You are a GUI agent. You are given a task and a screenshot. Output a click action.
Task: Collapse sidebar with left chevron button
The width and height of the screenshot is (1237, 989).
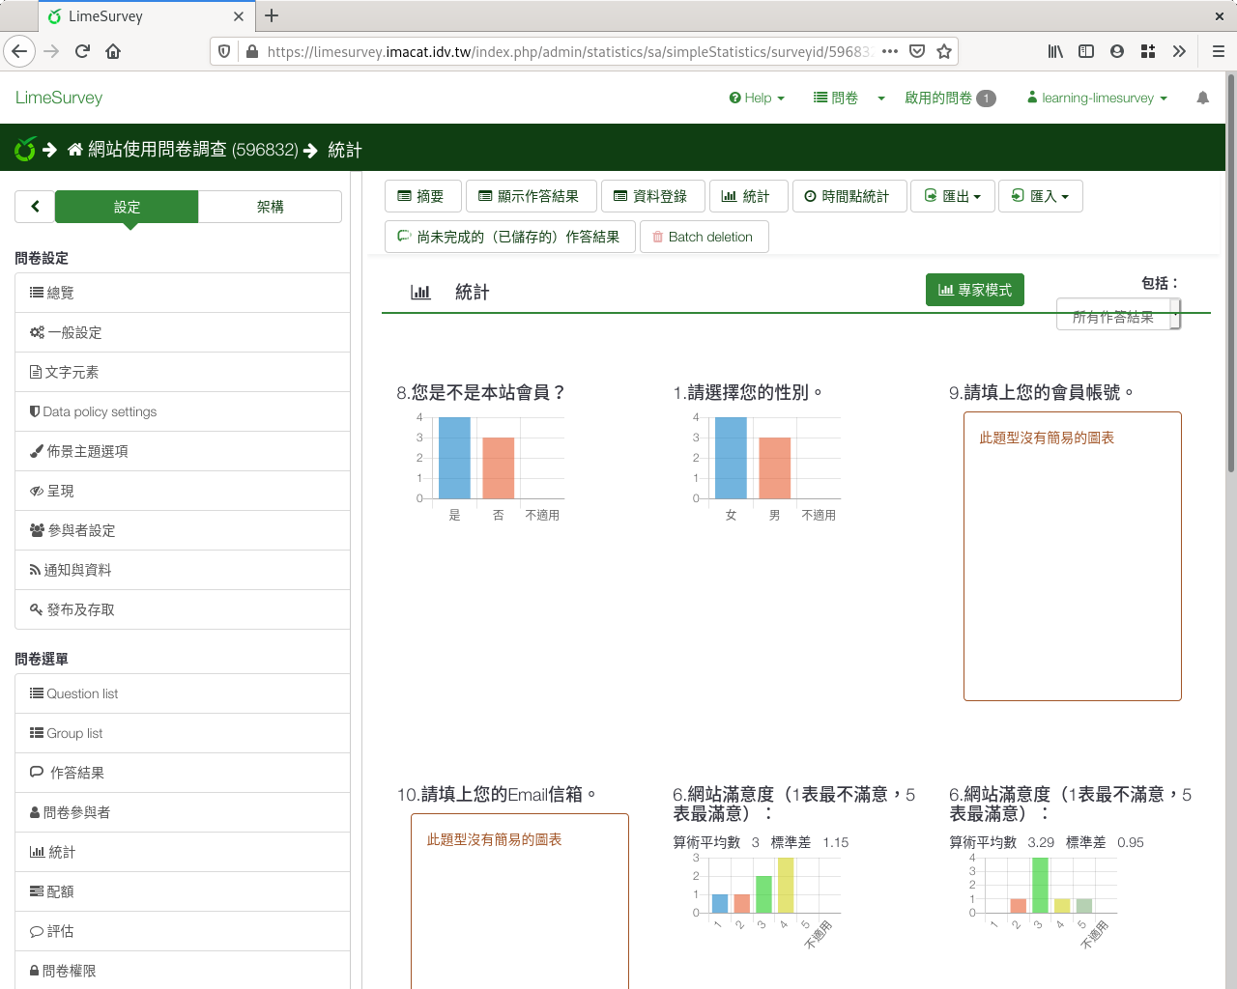(35, 207)
